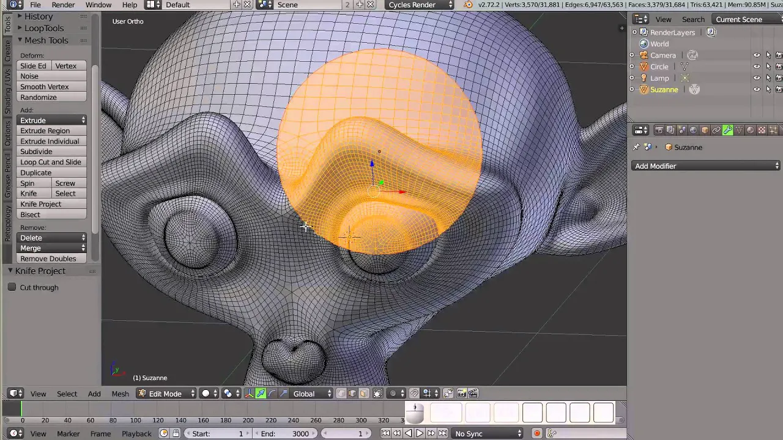Open the pivot point selector
The width and height of the screenshot is (783, 440).
230,394
